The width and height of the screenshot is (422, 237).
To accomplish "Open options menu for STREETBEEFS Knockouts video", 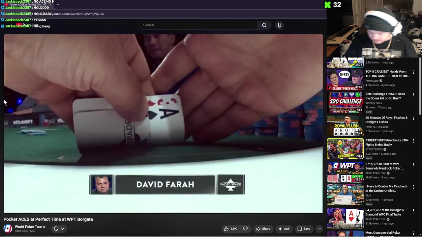I will (413, 141).
